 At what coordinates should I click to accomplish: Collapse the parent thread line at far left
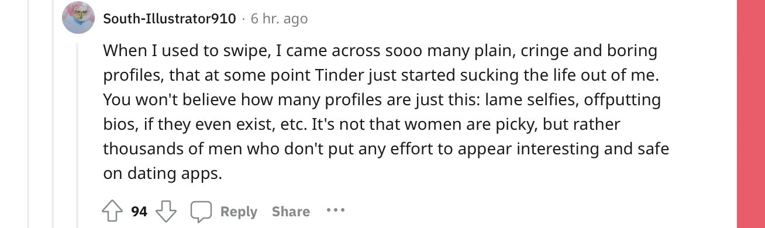point(29,114)
